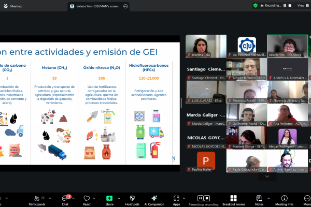This screenshot has height=207, width=311.
Task: Select Andrés's AI Notetaker tile
Action: click(x=287, y=69)
